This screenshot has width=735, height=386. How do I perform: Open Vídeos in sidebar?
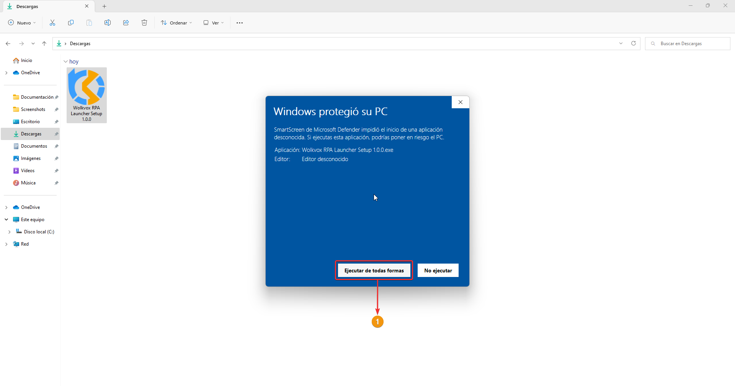[x=28, y=171]
